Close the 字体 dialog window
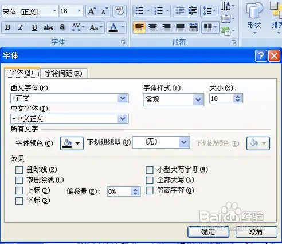Image resolution: width=282 pixels, height=244 pixels. click(x=274, y=56)
